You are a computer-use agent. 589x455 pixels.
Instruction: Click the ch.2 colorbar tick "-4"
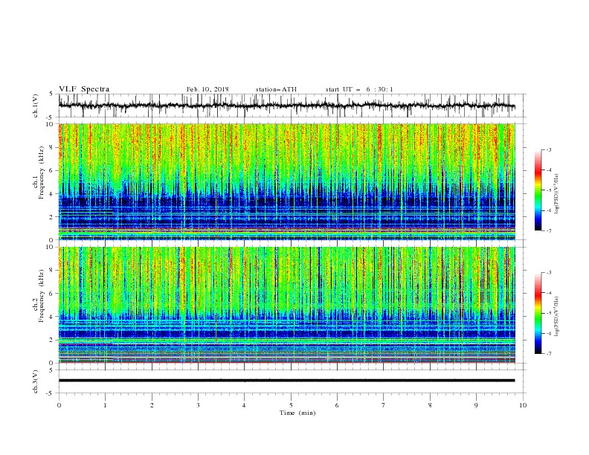[x=549, y=293]
